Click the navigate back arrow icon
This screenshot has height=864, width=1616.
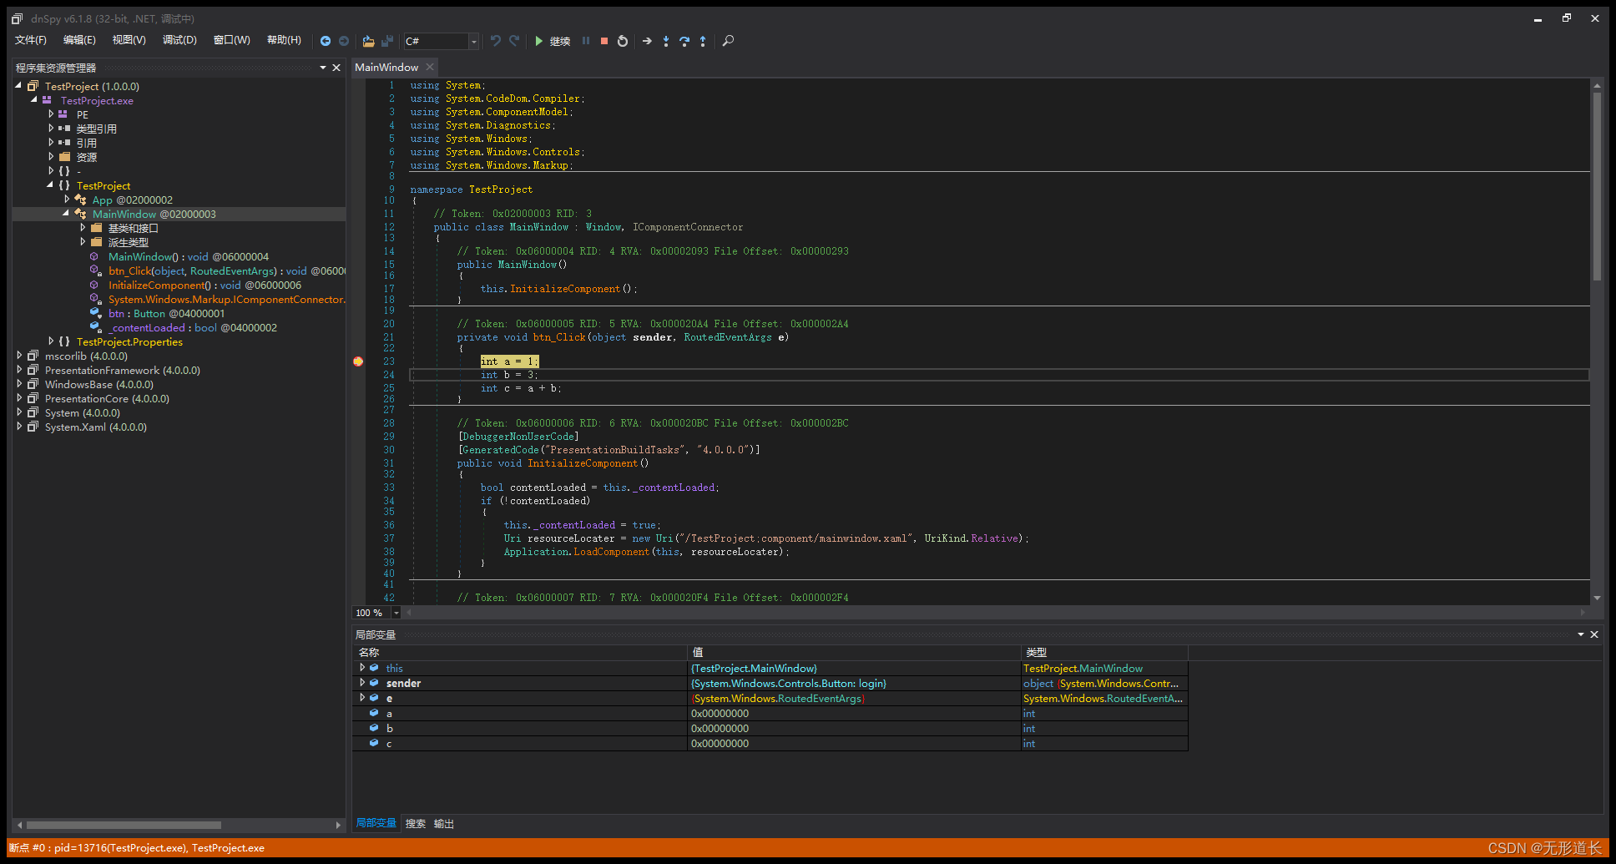(326, 41)
